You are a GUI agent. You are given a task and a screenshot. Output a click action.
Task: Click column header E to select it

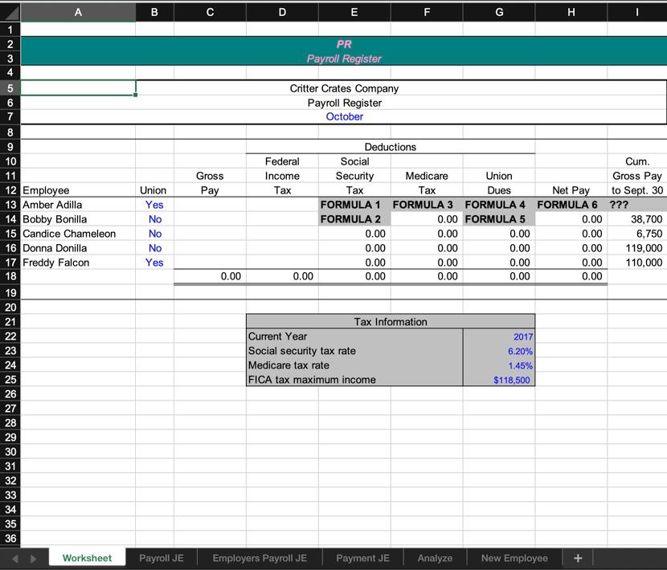point(354,12)
